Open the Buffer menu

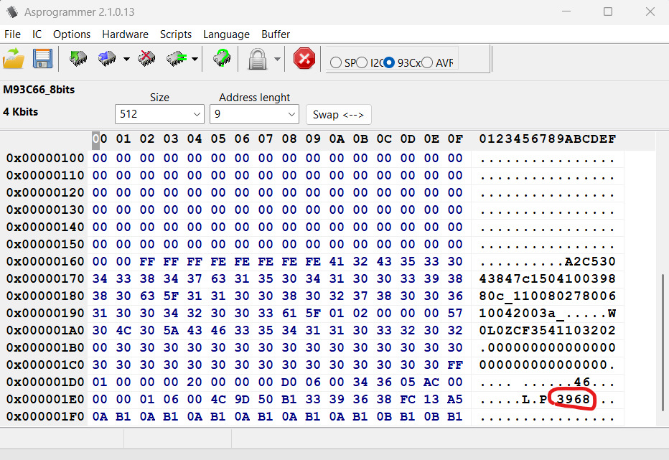click(x=276, y=34)
